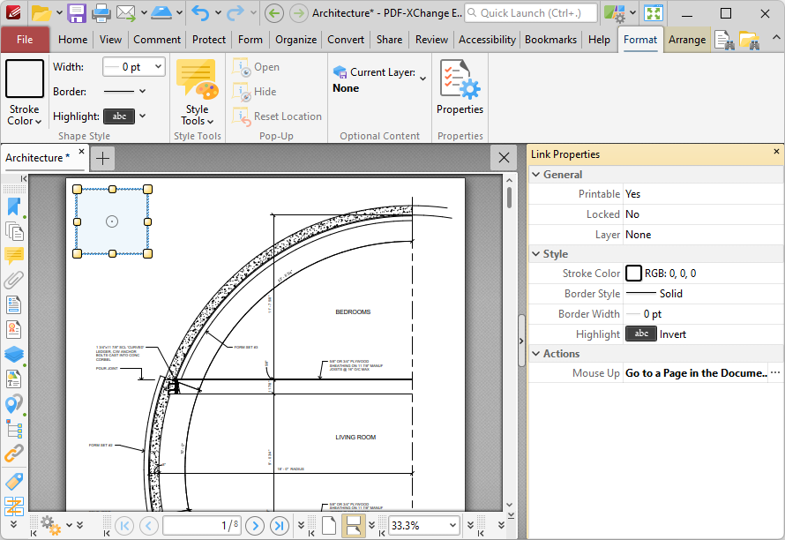Open a new document tab with plus button
Image resolution: width=785 pixels, height=540 pixels.
(x=102, y=158)
